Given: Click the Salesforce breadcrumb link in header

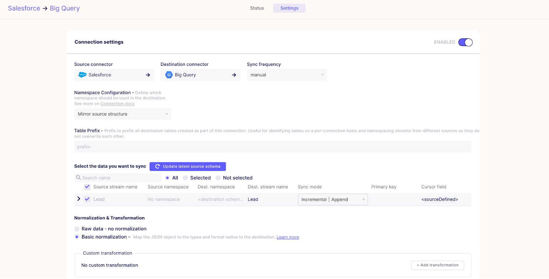Looking at the screenshot, I should pos(24,8).
